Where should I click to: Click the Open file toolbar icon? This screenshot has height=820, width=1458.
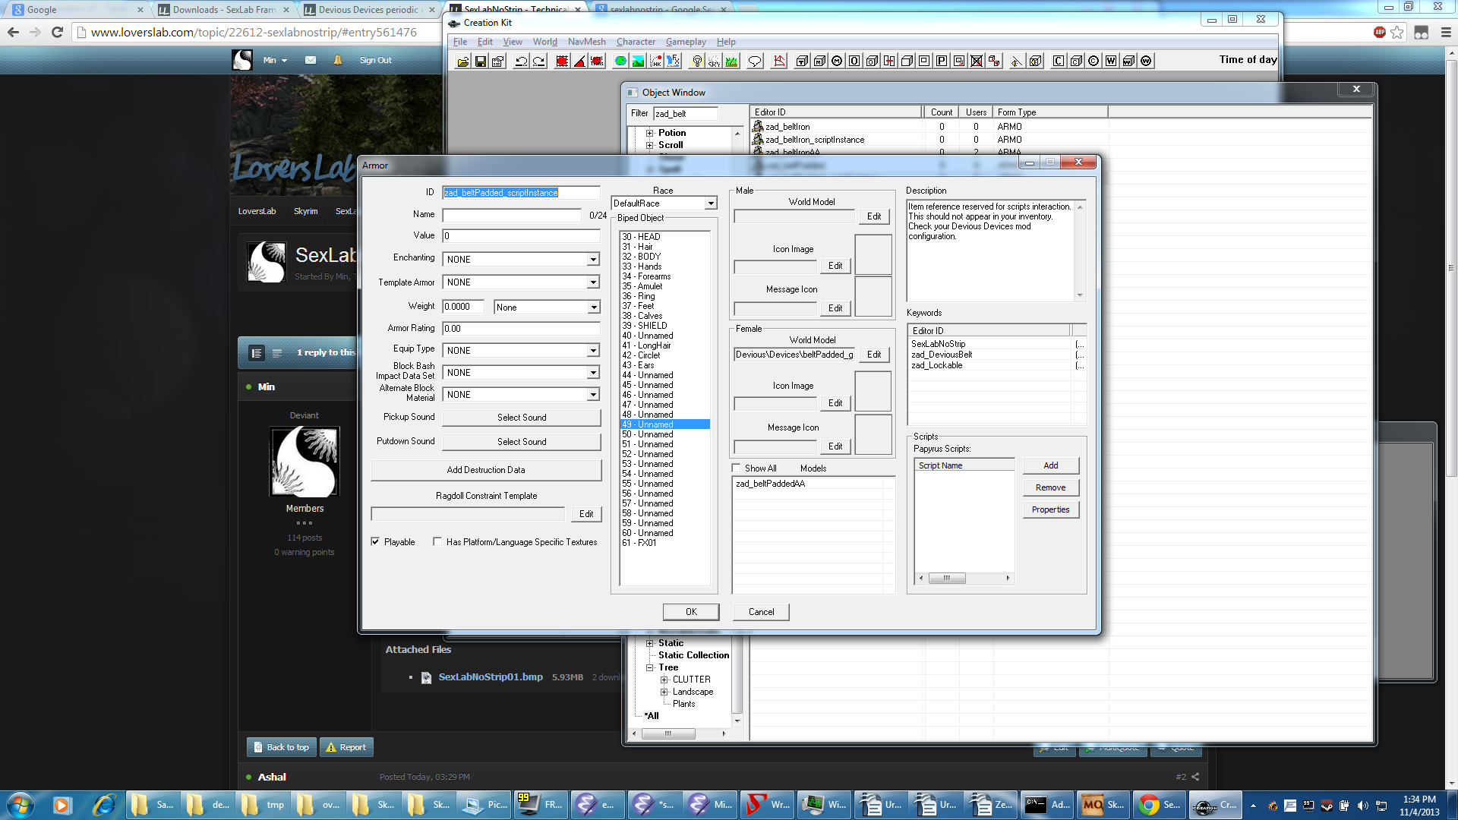tap(462, 61)
